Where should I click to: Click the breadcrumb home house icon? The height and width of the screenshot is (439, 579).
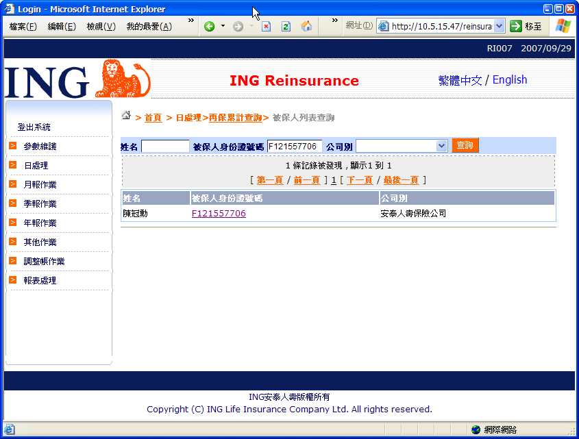point(126,116)
